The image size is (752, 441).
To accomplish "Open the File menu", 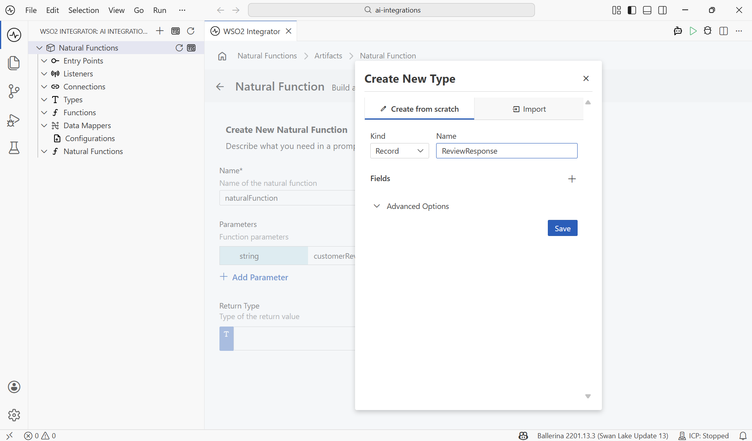I will (31, 10).
